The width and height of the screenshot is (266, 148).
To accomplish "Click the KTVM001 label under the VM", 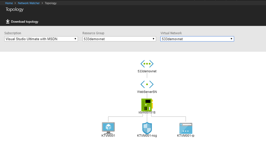I will point(108,135).
